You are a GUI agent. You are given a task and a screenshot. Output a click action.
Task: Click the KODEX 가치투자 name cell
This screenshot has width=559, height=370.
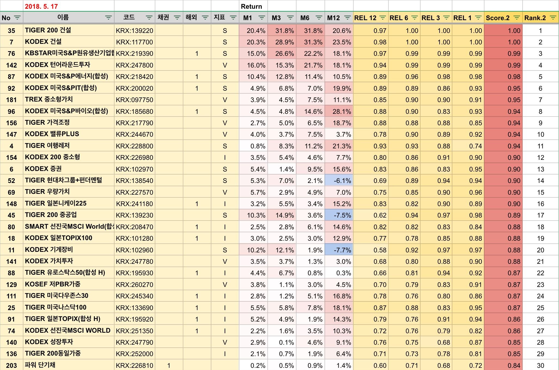[69, 261]
